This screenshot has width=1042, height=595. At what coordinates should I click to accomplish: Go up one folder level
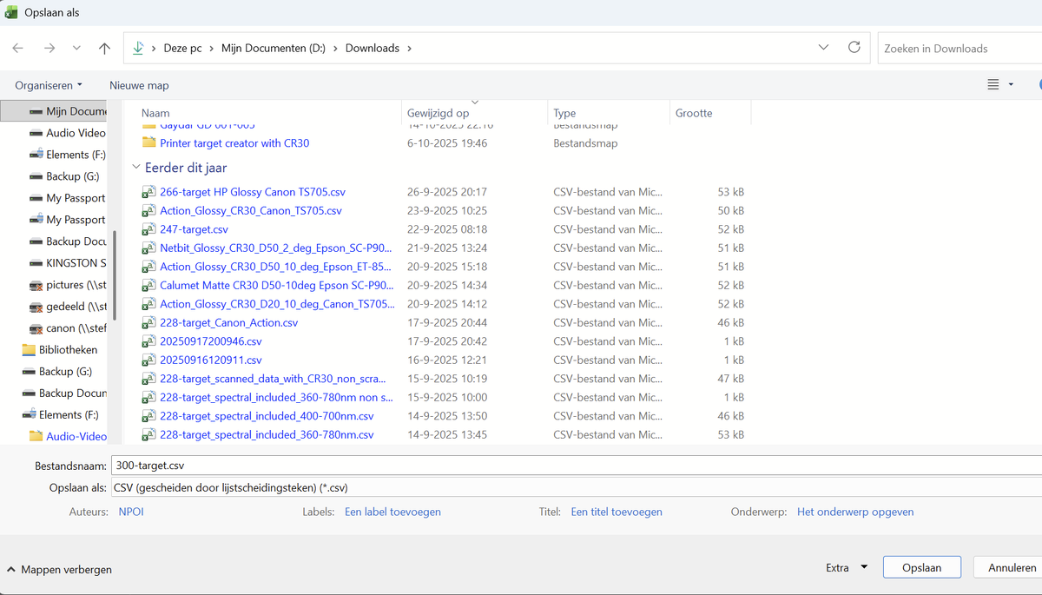104,49
